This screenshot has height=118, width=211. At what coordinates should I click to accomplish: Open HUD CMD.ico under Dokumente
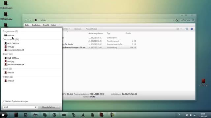point(12,43)
